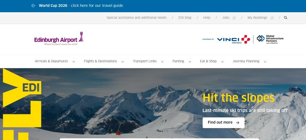
Task: Expand the Arrivals & Departures chevron
Action: [74, 62]
